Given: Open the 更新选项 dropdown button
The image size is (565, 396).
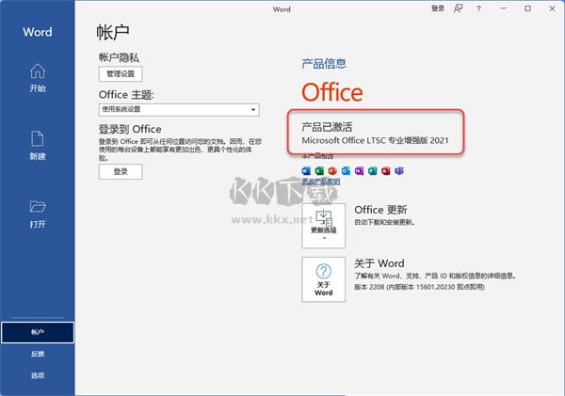Looking at the screenshot, I should [324, 226].
